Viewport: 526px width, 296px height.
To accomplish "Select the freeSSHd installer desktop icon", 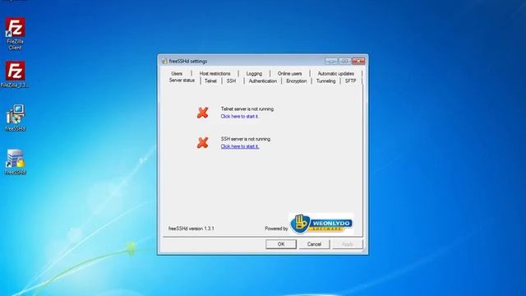I will pos(15,118).
